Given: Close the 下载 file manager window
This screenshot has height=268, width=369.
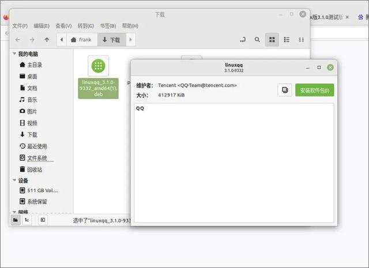Looking at the screenshot, I should tap(303, 14).
